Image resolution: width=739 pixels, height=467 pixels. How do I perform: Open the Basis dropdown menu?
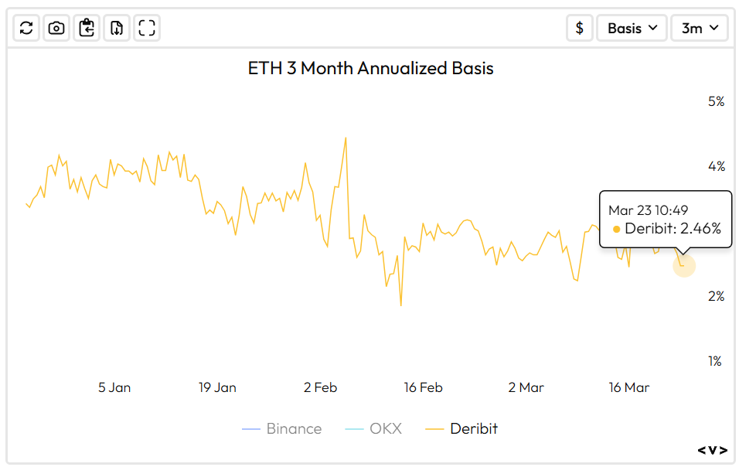(x=632, y=28)
